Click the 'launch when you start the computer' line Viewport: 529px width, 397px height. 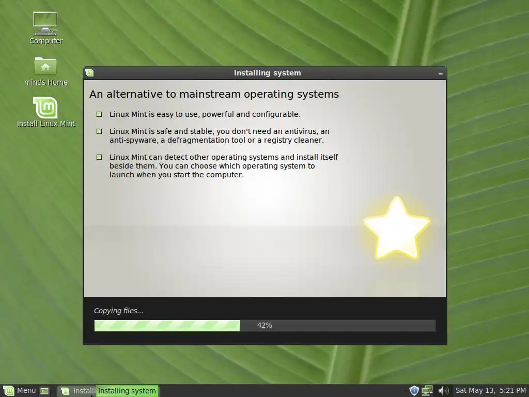click(177, 175)
